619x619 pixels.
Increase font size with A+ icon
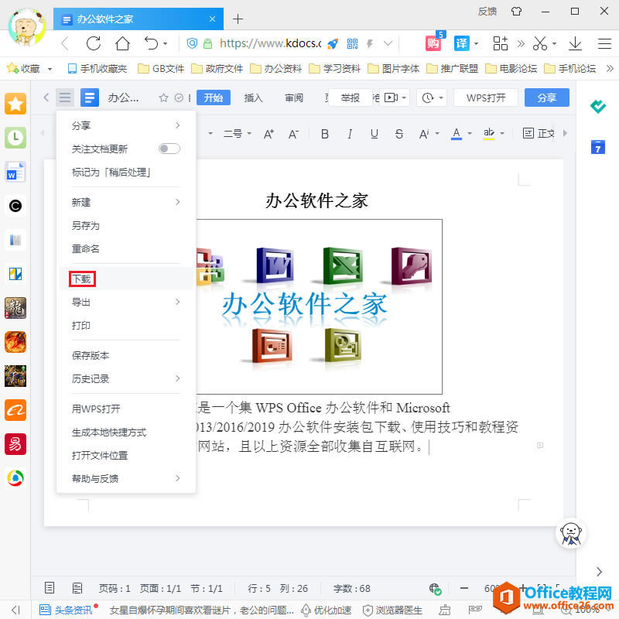click(268, 134)
